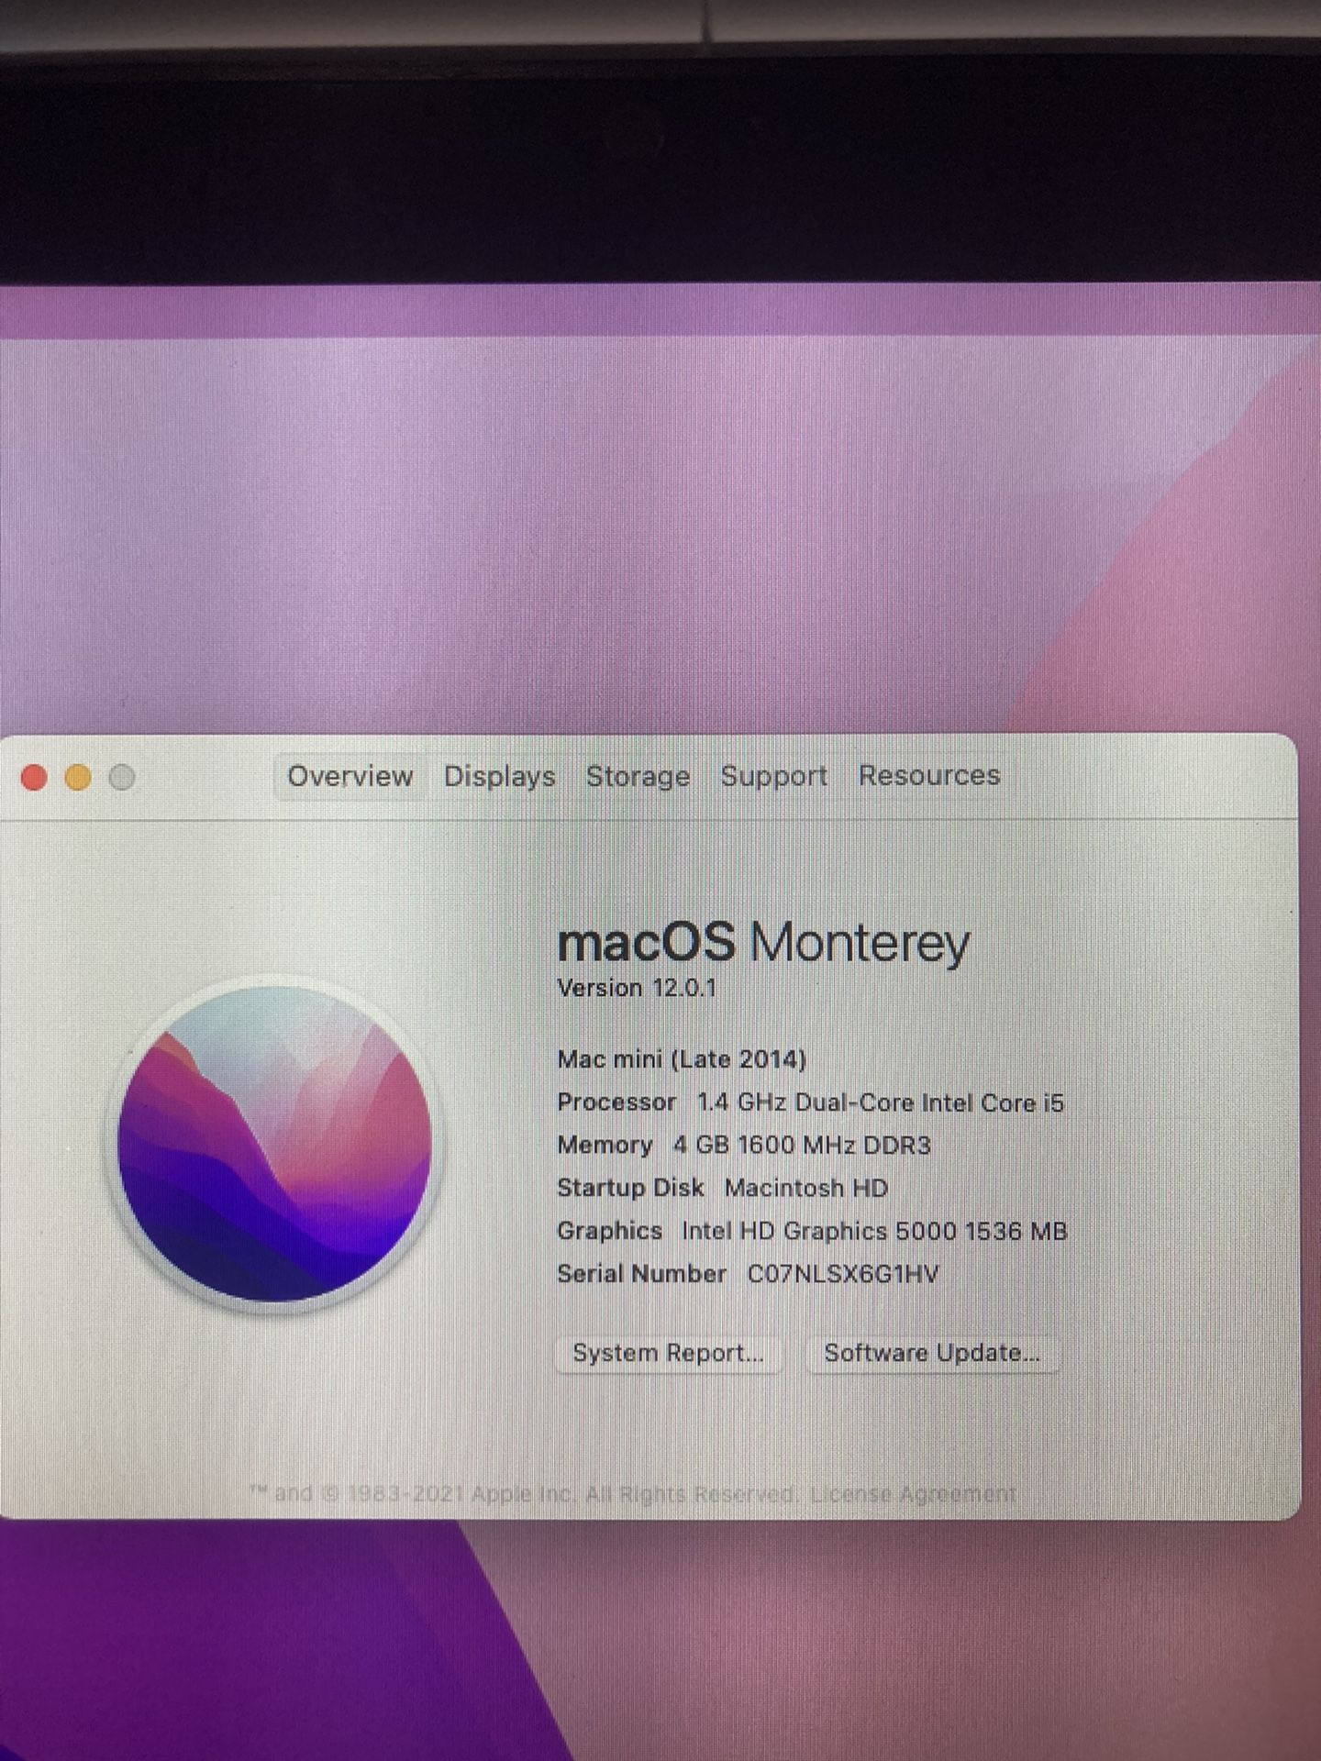Select the Support tab
1321x1761 pixels.
coord(773,776)
